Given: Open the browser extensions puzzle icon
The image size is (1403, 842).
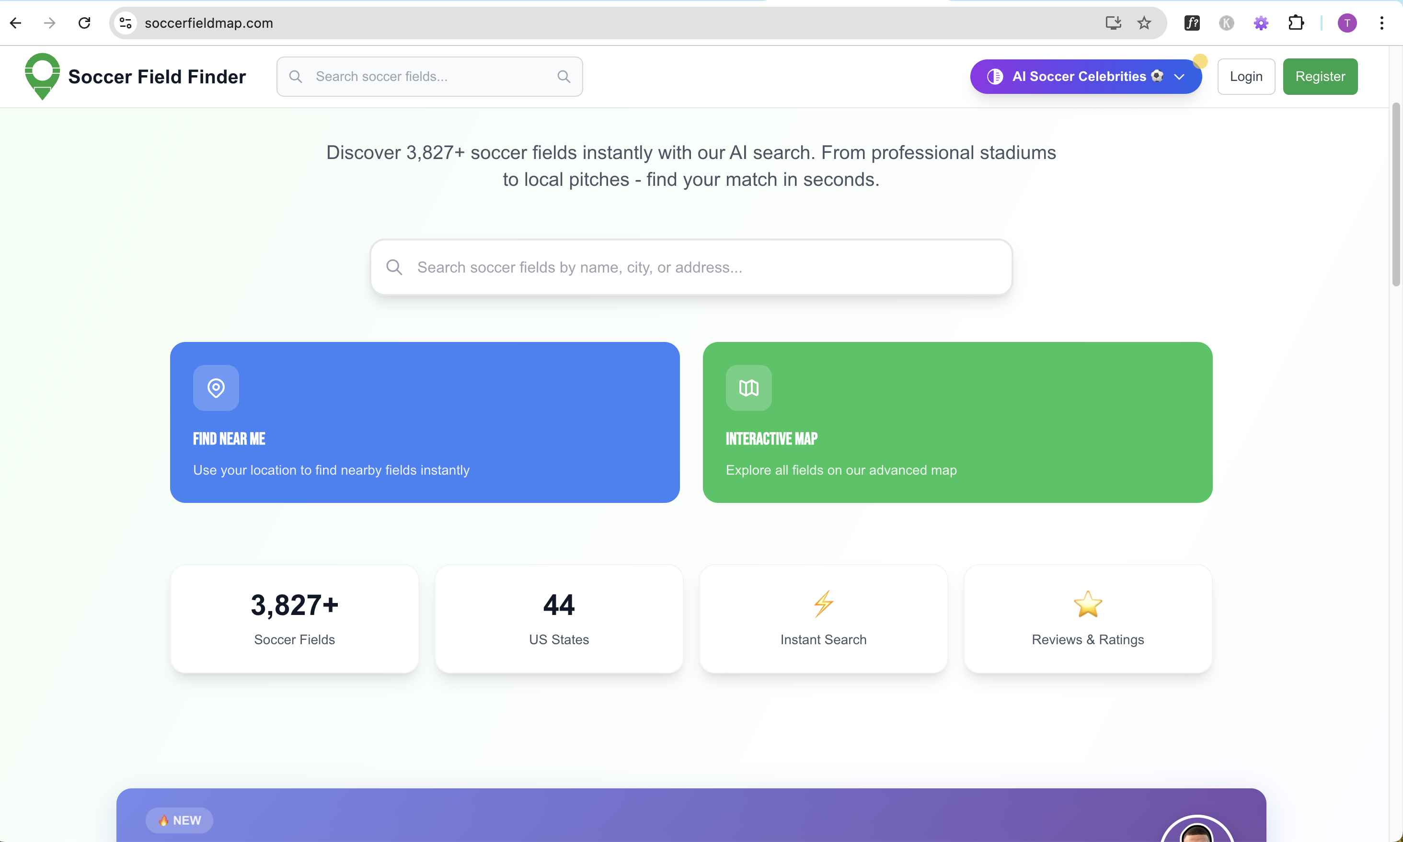Looking at the screenshot, I should [x=1296, y=23].
